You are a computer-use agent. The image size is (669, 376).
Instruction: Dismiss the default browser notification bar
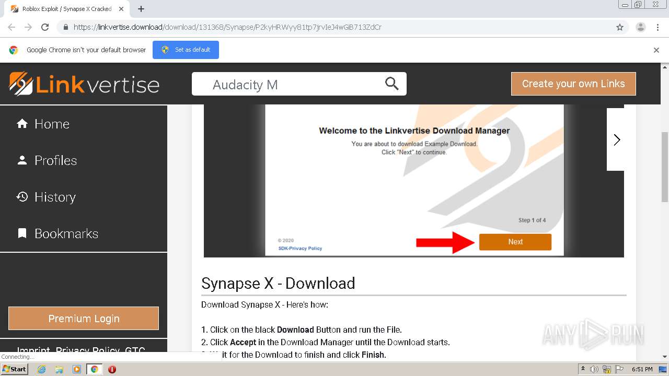(x=656, y=50)
